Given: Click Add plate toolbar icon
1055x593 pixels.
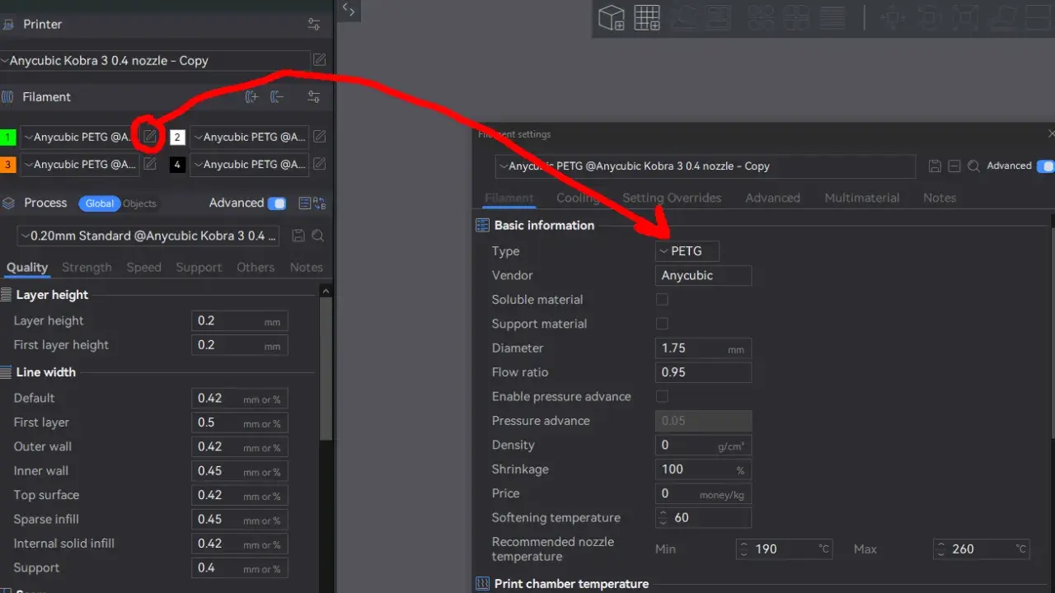Looking at the screenshot, I should point(647,18).
